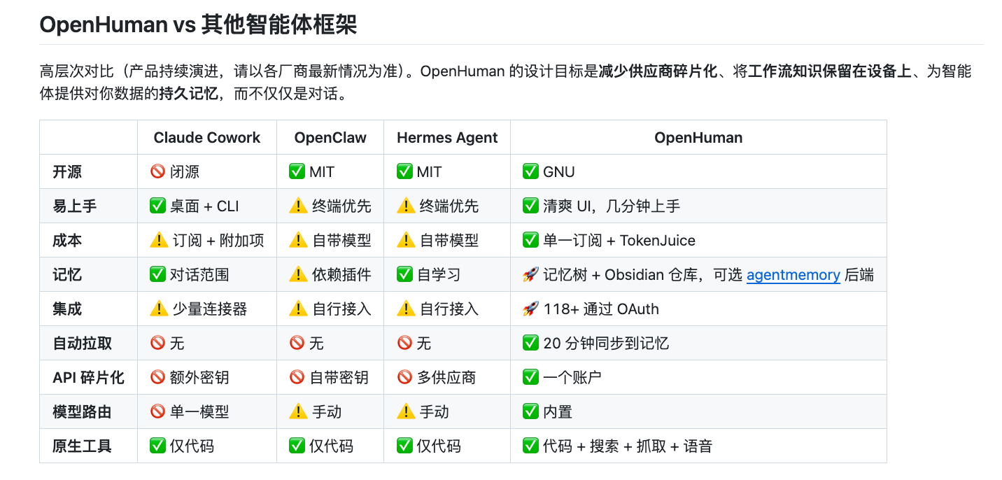
Task: Click the API 碎片化 row label
Action: tap(88, 378)
